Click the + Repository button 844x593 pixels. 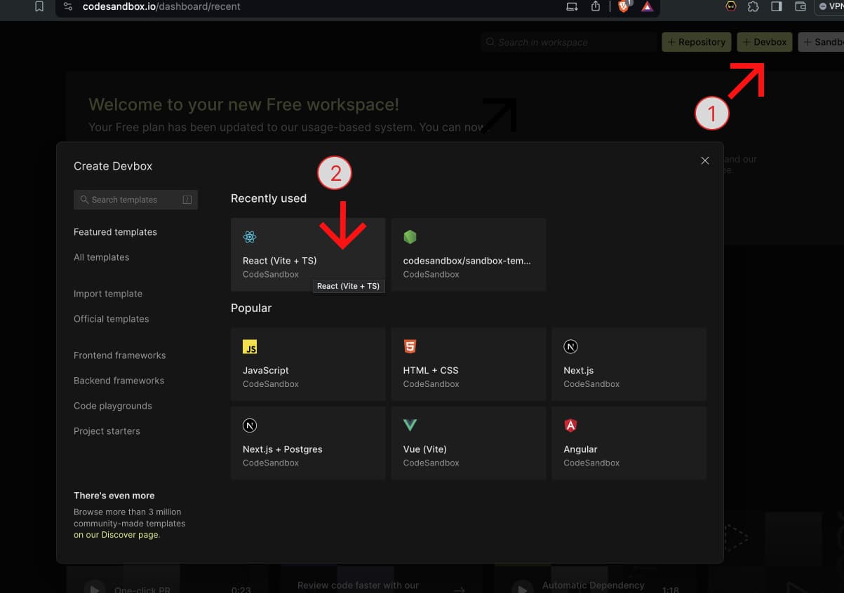tap(697, 42)
